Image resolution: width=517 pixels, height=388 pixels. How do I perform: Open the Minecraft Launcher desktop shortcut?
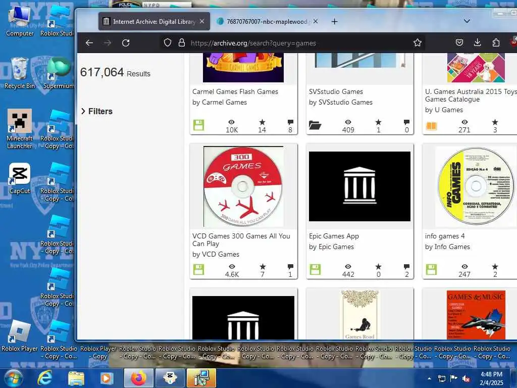[20, 129]
